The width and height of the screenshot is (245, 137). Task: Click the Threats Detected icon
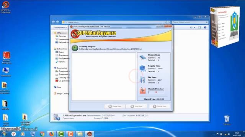142,91
